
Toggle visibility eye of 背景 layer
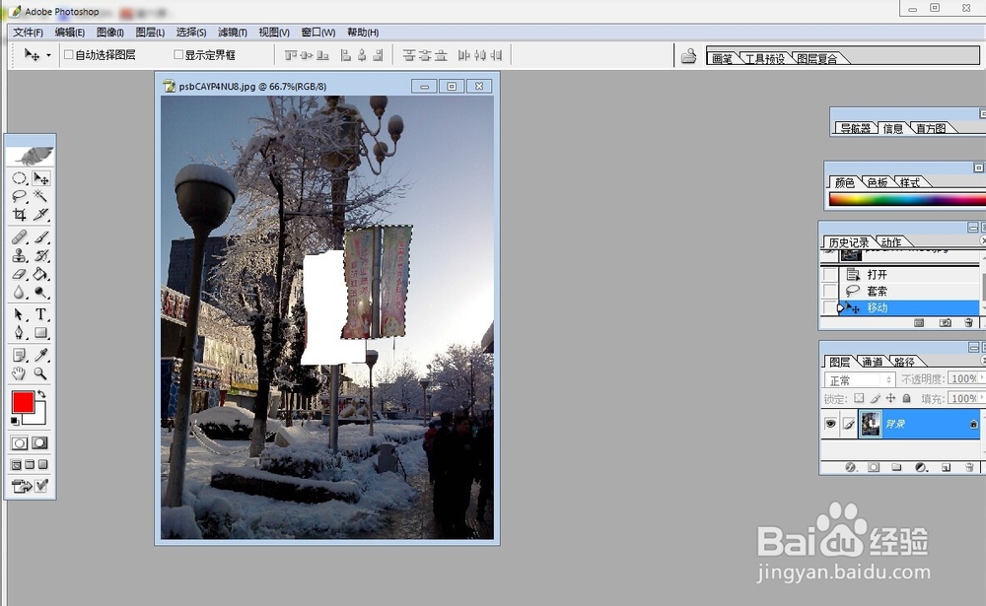coord(830,424)
